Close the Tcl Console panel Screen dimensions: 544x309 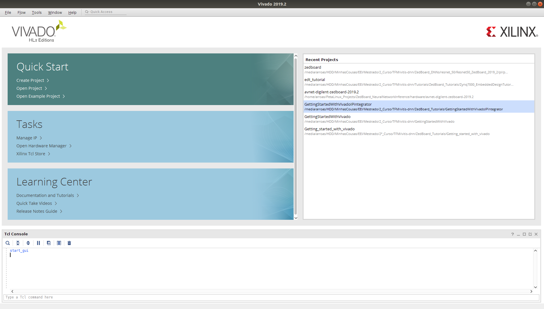coord(536,234)
